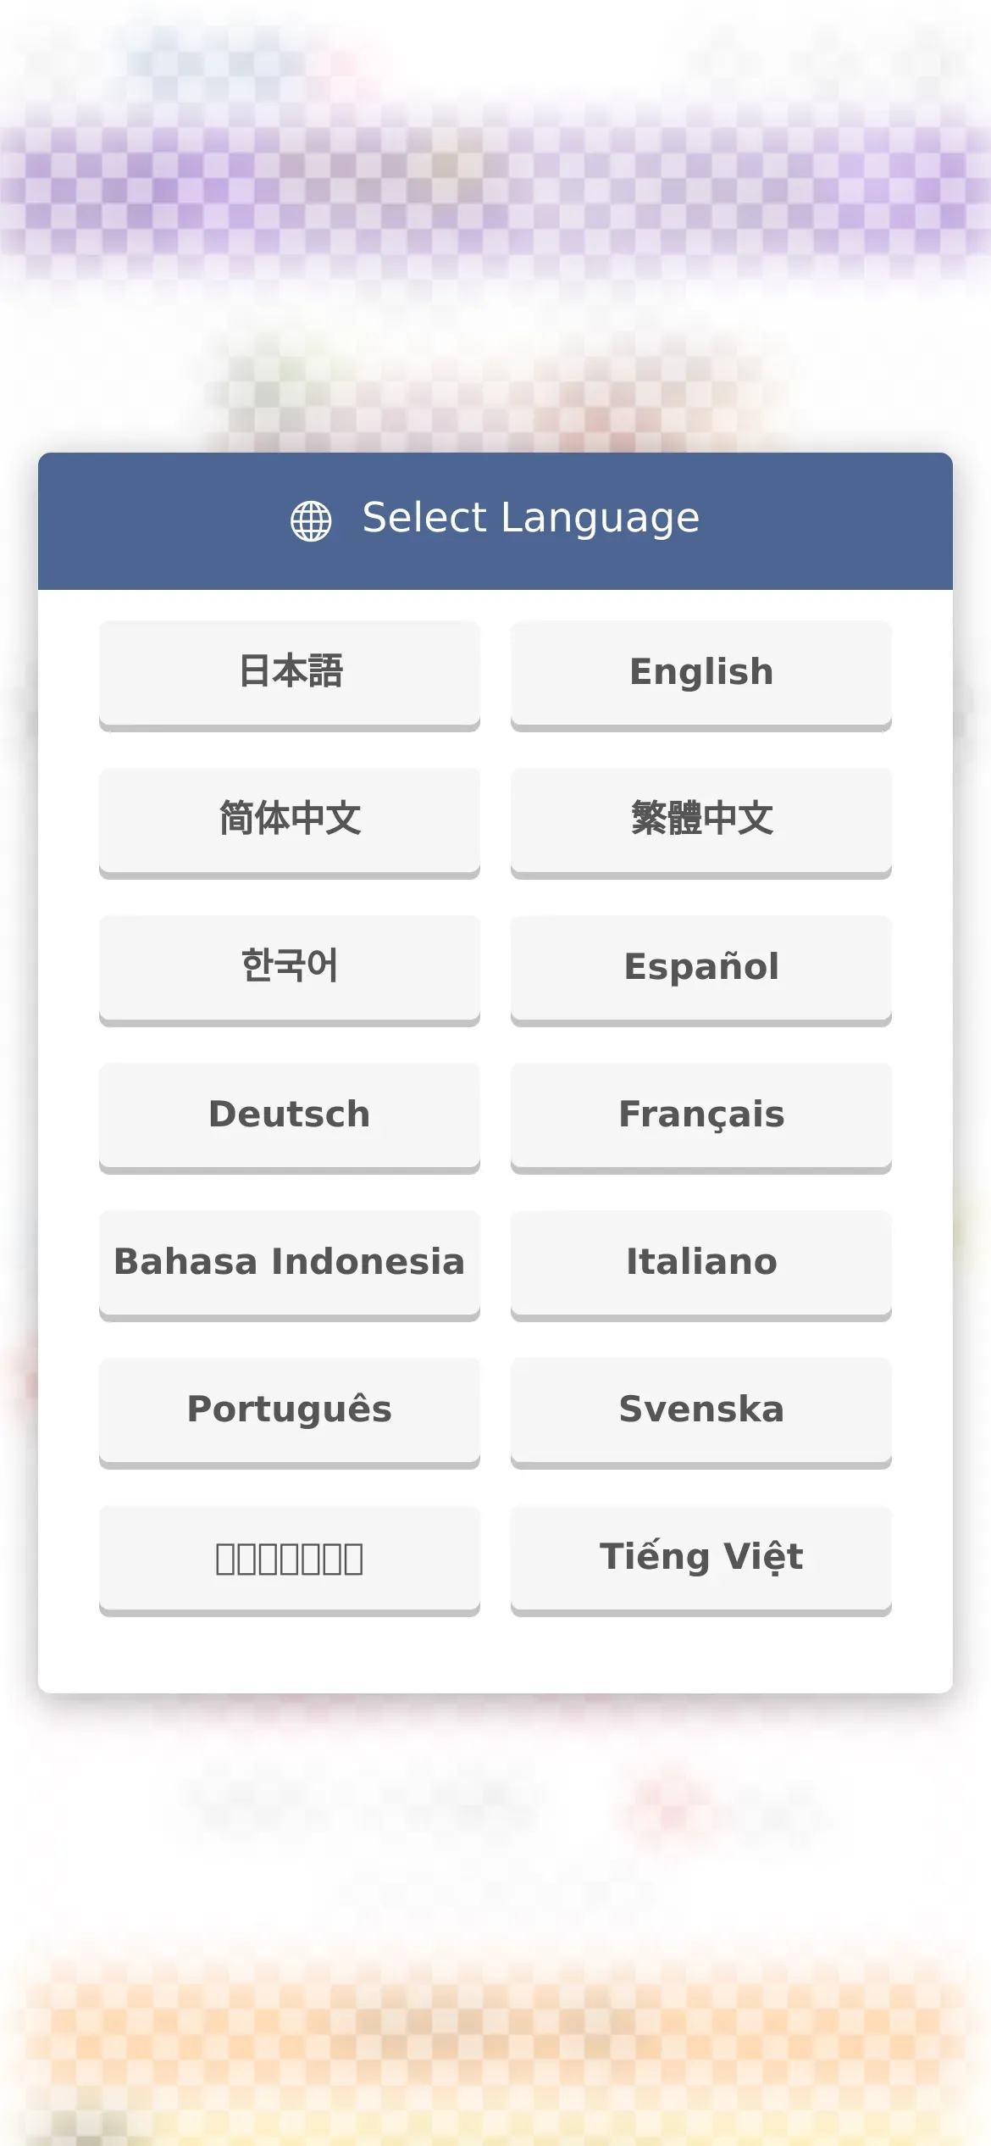Click the Select Language header title
The height and width of the screenshot is (2146, 991).
point(530,519)
